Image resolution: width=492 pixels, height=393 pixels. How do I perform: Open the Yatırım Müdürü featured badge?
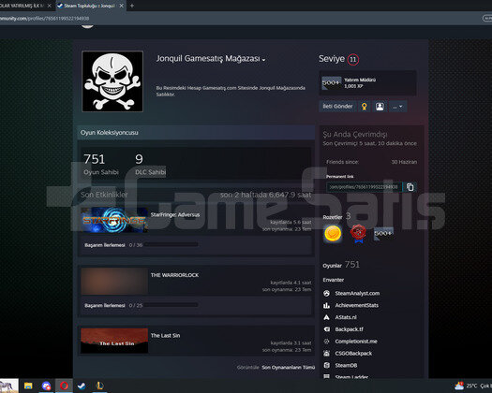(x=367, y=83)
